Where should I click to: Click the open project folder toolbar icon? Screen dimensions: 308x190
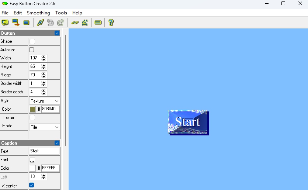(x=5, y=23)
